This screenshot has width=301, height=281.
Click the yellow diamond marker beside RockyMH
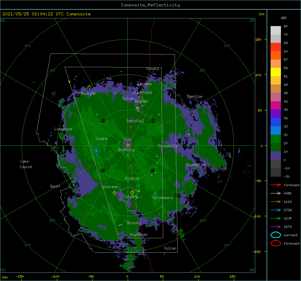(89, 87)
